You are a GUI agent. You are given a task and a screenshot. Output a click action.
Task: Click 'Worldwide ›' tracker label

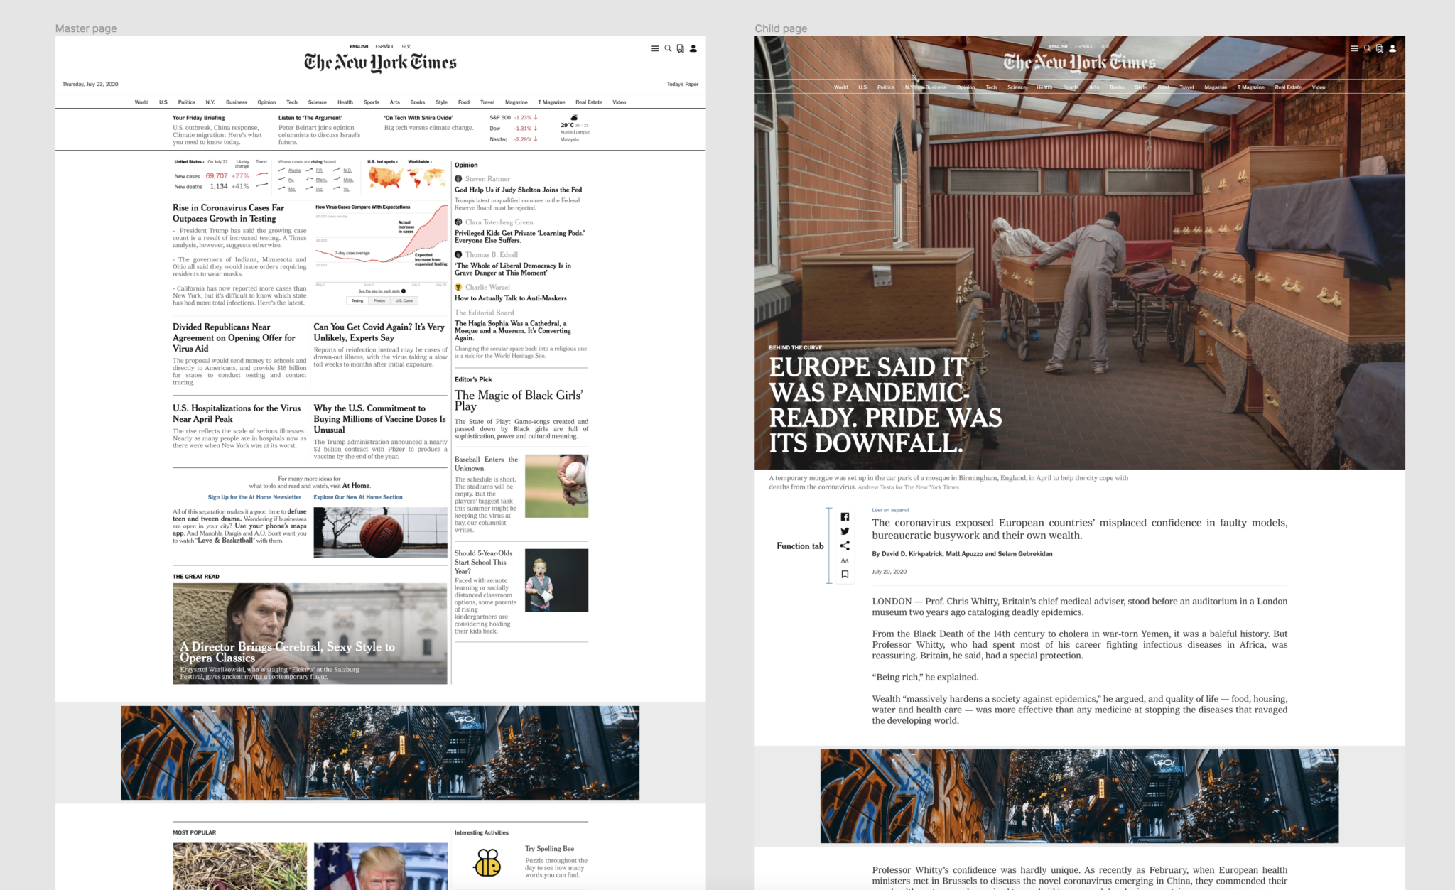(x=420, y=162)
